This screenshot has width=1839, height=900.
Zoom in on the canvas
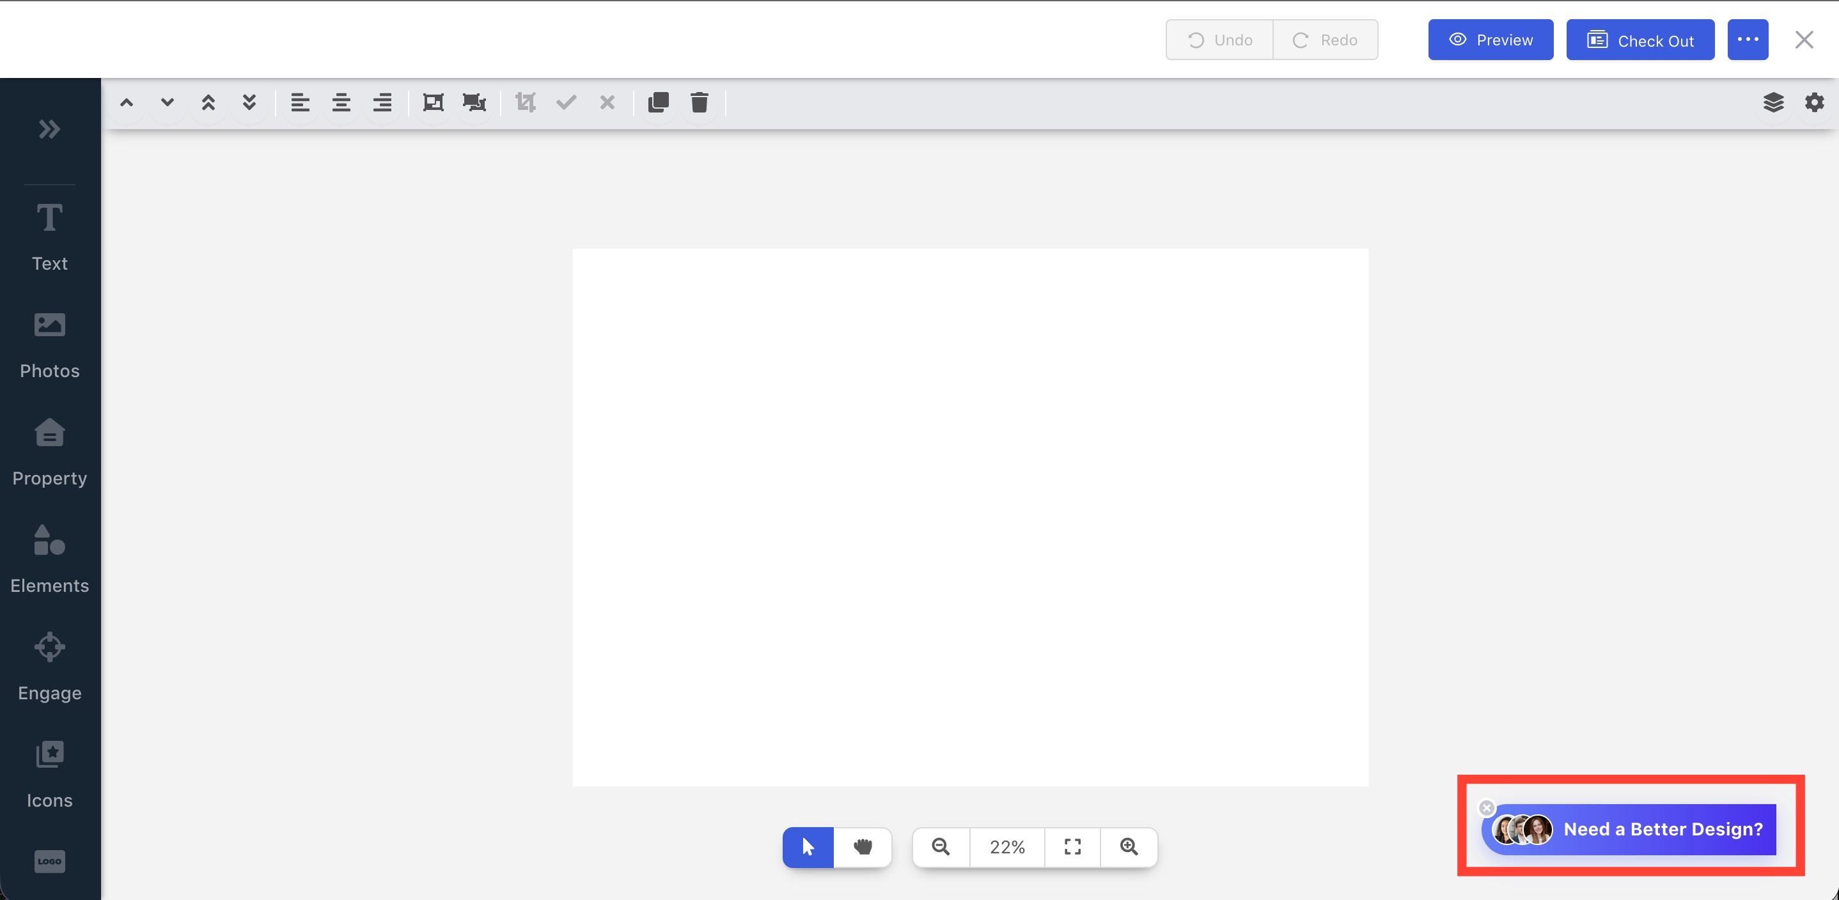coord(1129,847)
